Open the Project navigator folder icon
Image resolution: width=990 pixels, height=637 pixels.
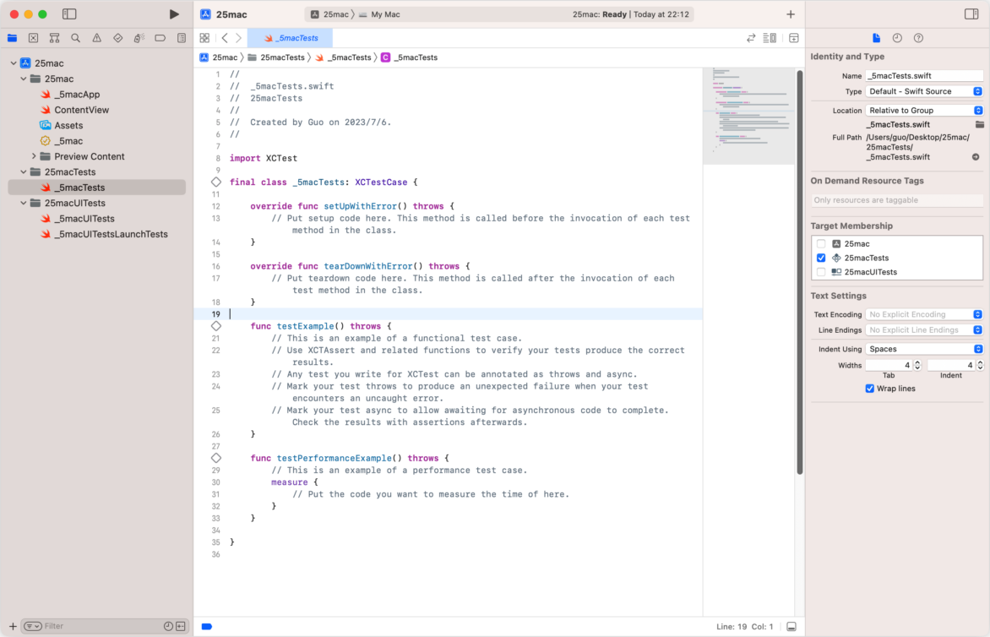pos(13,38)
